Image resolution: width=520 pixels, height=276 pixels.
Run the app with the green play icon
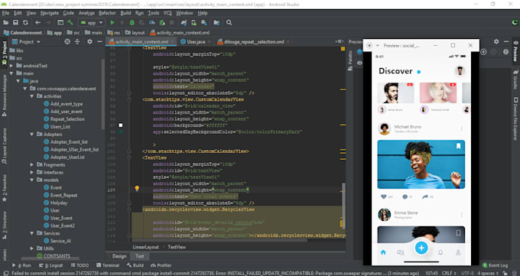(x=112, y=23)
